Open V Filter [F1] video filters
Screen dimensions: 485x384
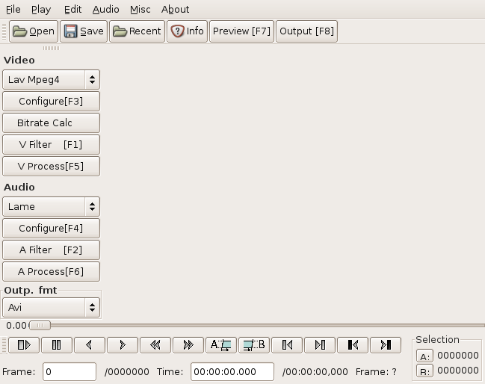click(x=51, y=144)
